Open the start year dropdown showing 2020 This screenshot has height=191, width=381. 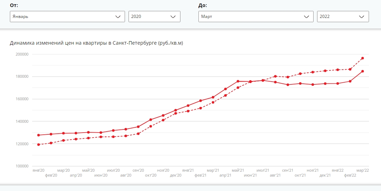tap(154, 17)
